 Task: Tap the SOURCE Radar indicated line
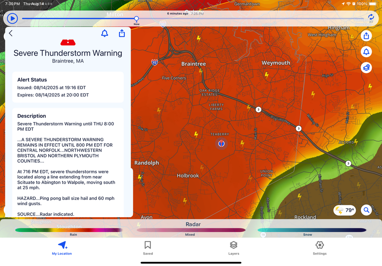click(45, 214)
